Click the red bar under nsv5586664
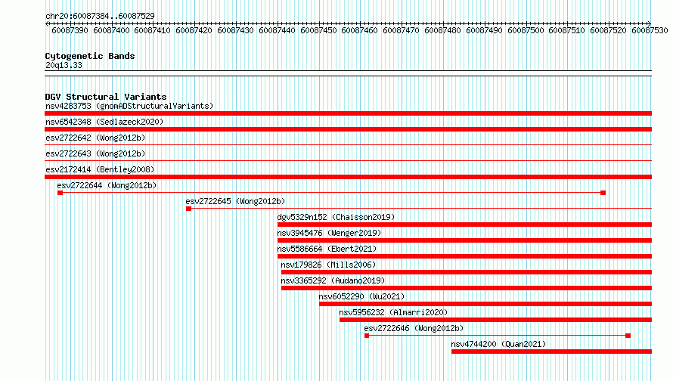 coord(464,256)
